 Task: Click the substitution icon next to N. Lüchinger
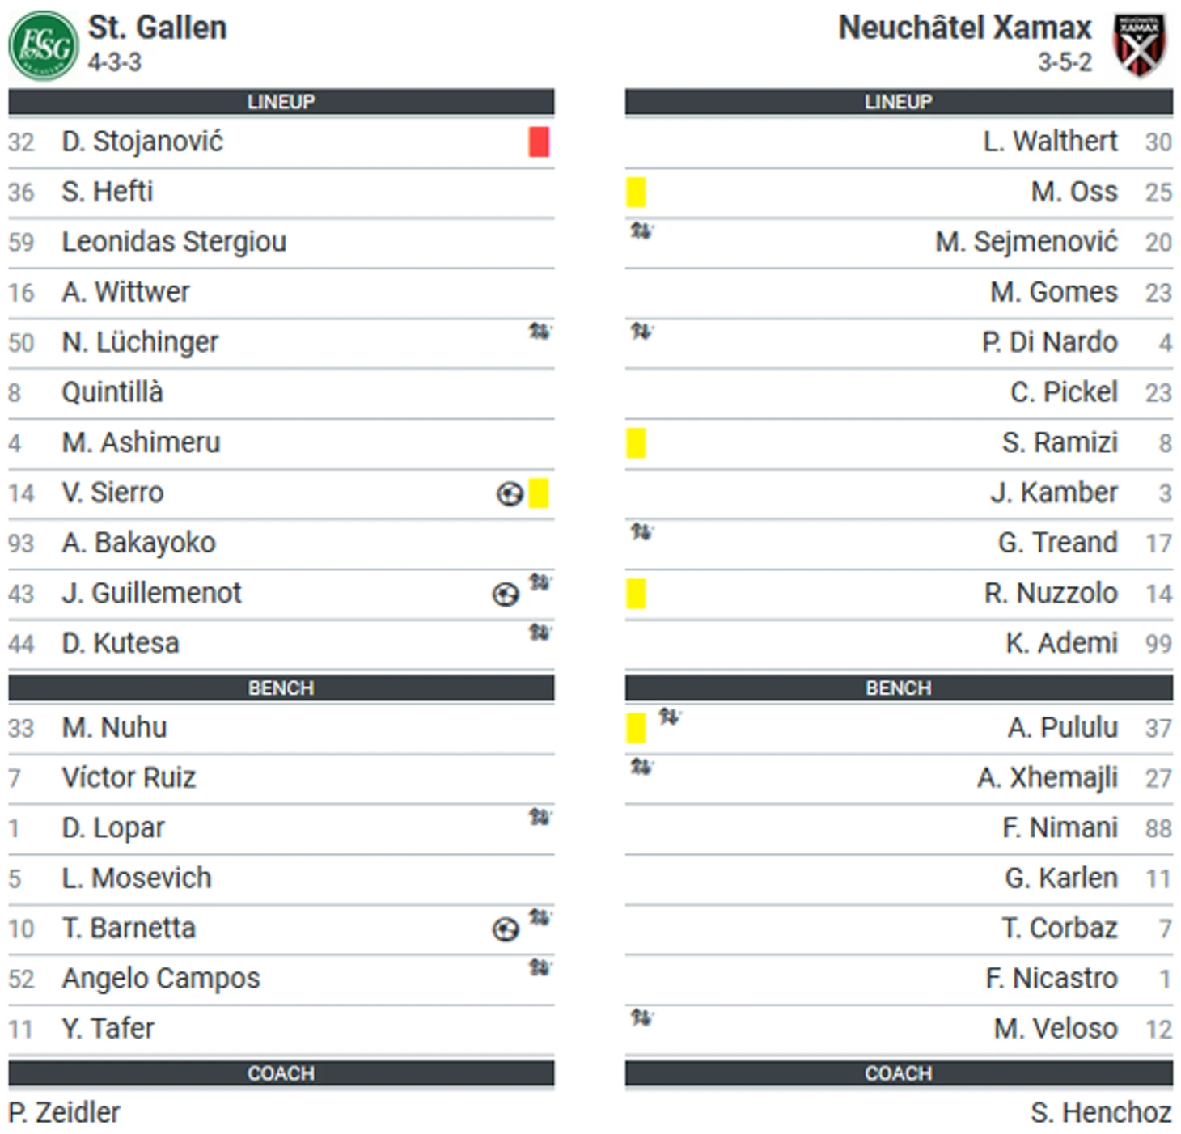pos(540,331)
